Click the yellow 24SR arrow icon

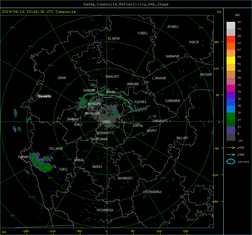[x=231, y=148]
